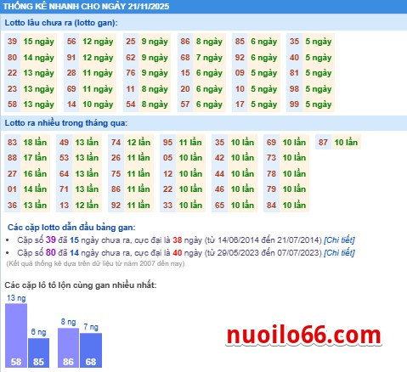Click number 53 with 13 lần

tap(64, 158)
